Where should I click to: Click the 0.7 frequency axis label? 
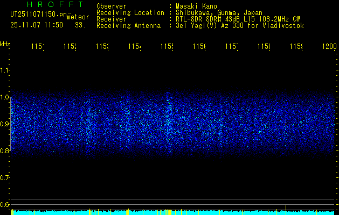pyautogui.click(x=5, y=178)
